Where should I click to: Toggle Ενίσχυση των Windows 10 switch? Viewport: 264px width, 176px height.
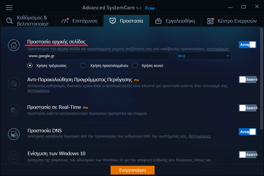pos(248,155)
